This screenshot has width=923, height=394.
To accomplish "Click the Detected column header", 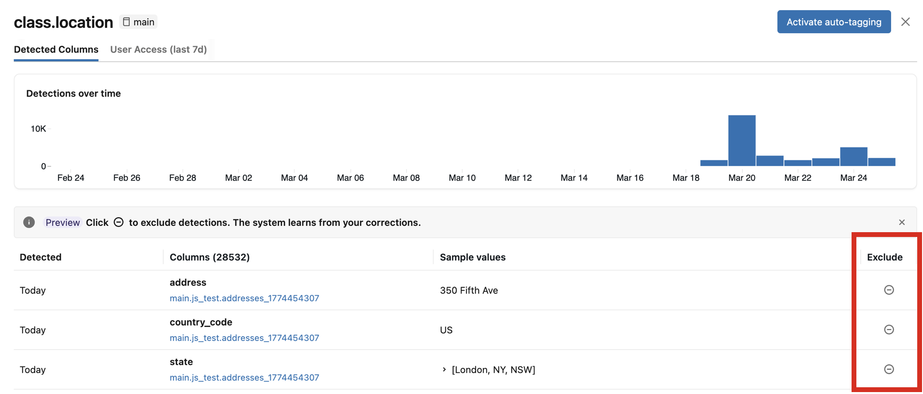I will click(x=41, y=257).
